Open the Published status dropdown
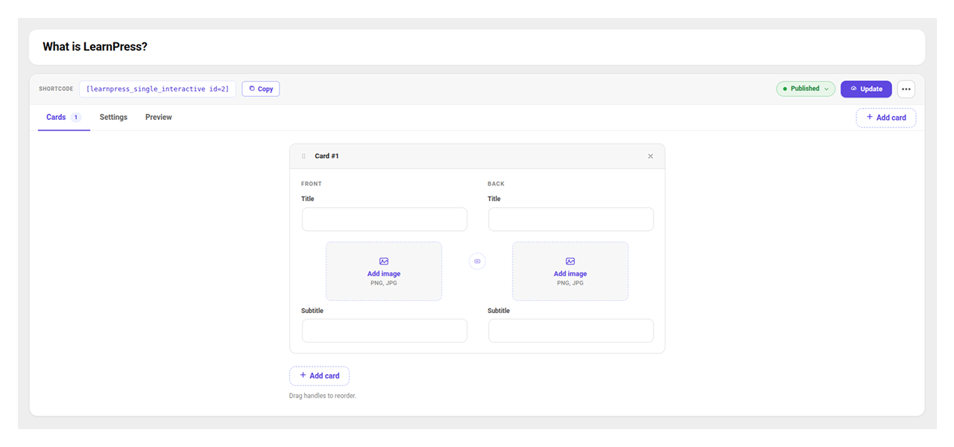This screenshot has height=447, width=954. (x=806, y=89)
